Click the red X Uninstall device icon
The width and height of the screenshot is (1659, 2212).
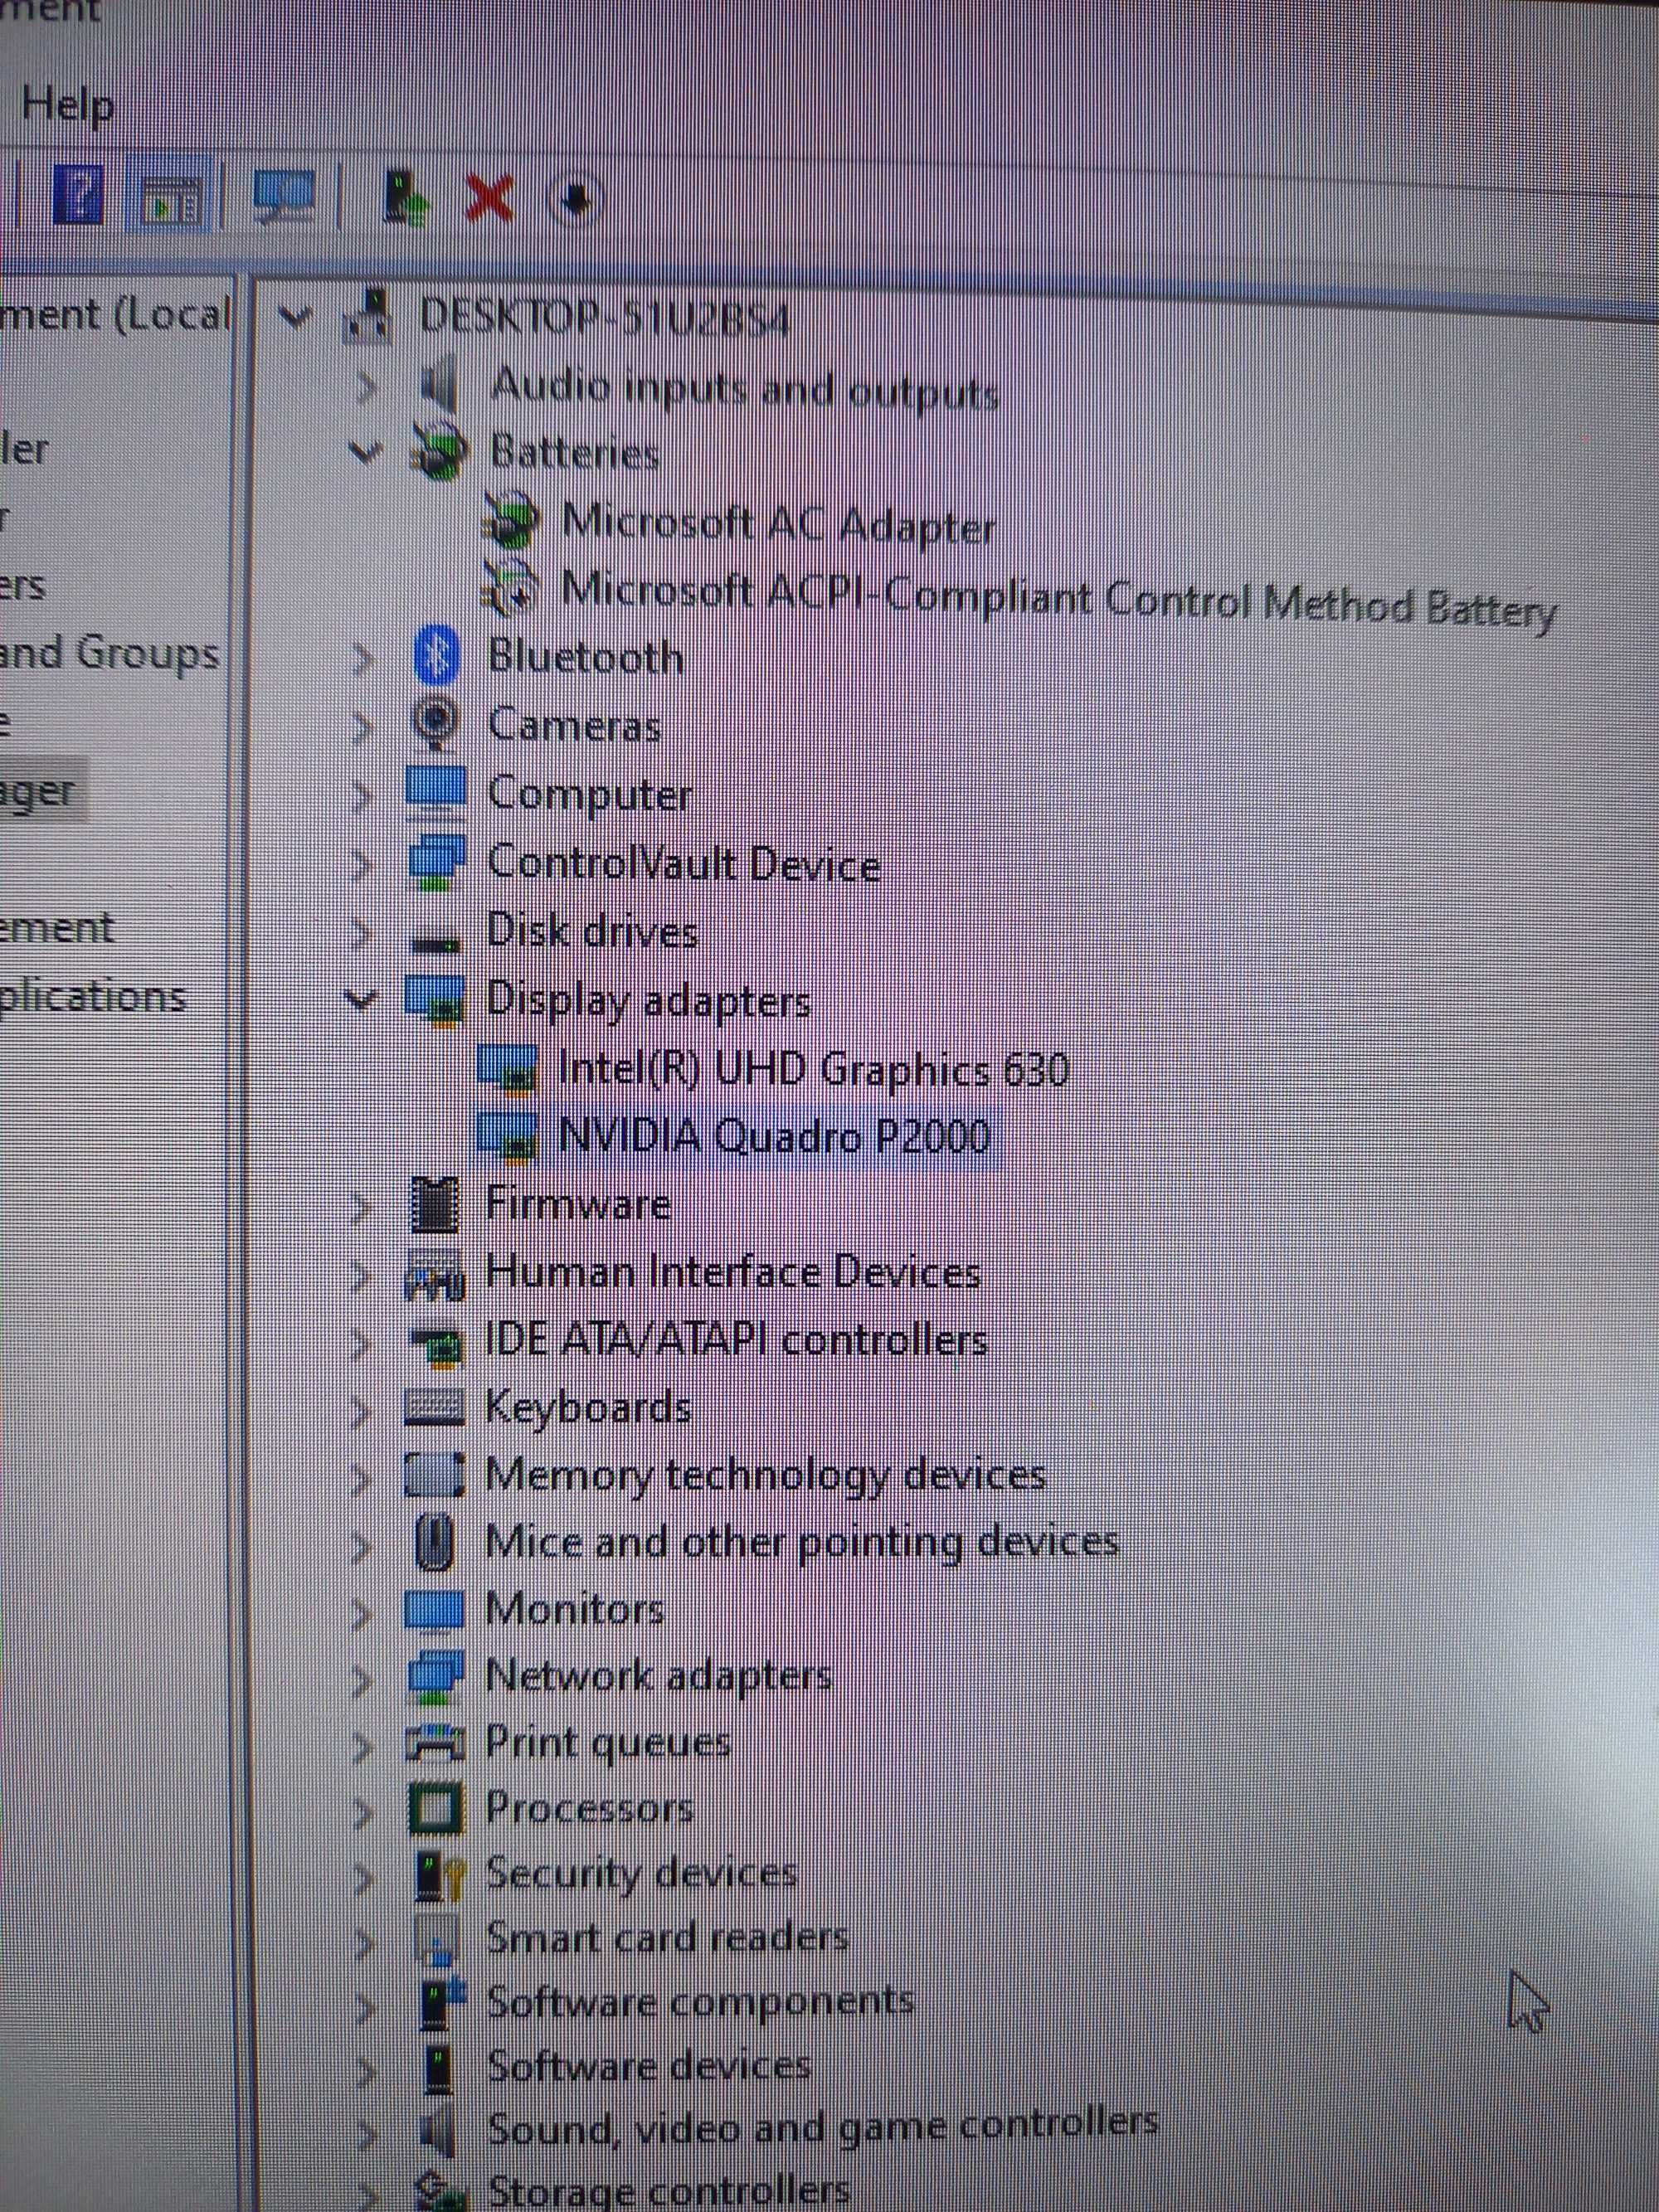[490, 198]
